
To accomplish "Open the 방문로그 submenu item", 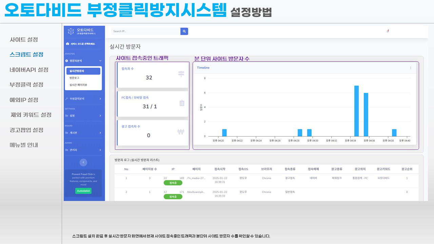I will 74,78.
